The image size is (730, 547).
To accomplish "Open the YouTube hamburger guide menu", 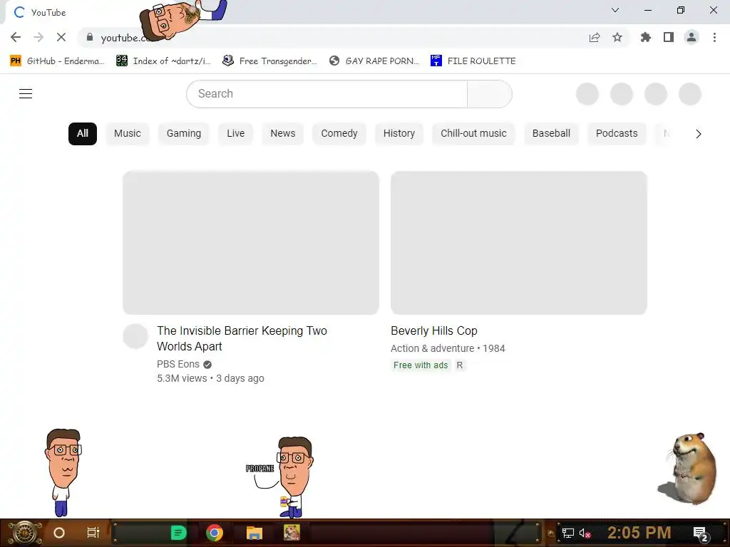I will pos(26,93).
